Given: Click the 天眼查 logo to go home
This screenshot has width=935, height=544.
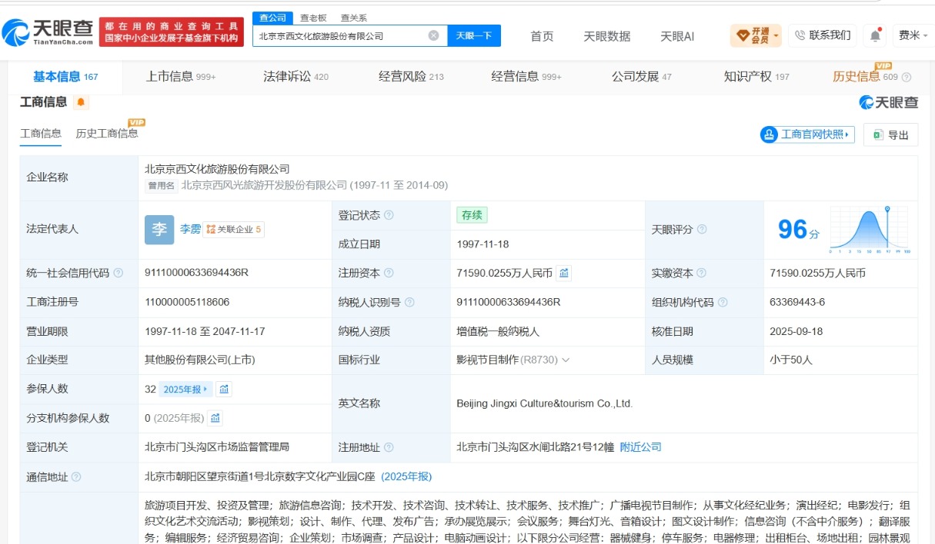Looking at the screenshot, I should click(x=48, y=32).
